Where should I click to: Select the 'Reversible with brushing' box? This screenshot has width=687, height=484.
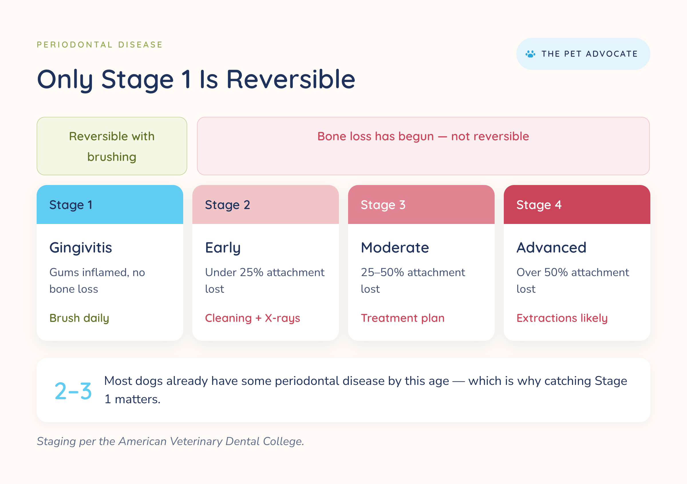(112, 146)
